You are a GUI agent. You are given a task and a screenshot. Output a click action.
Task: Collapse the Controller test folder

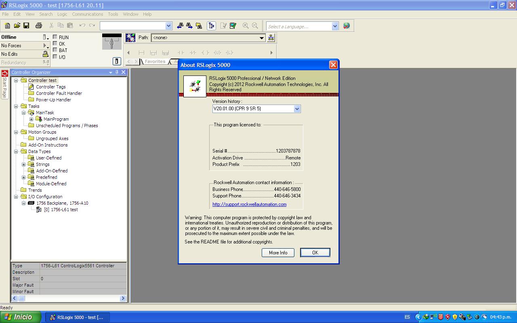(x=16, y=80)
